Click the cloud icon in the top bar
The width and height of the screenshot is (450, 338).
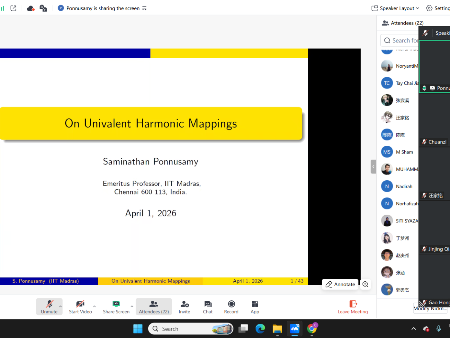tap(31, 8)
